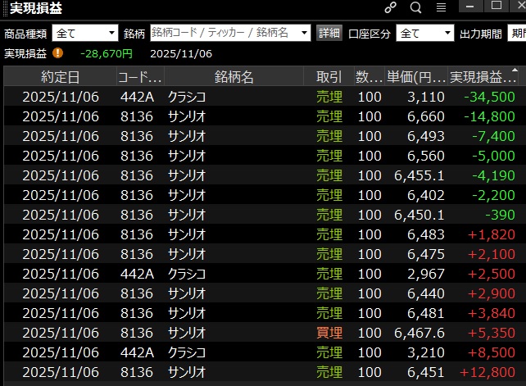Select the 買埋 サンリオ row with +5,350
The image size is (526, 386).
pyautogui.click(x=262, y=333)
